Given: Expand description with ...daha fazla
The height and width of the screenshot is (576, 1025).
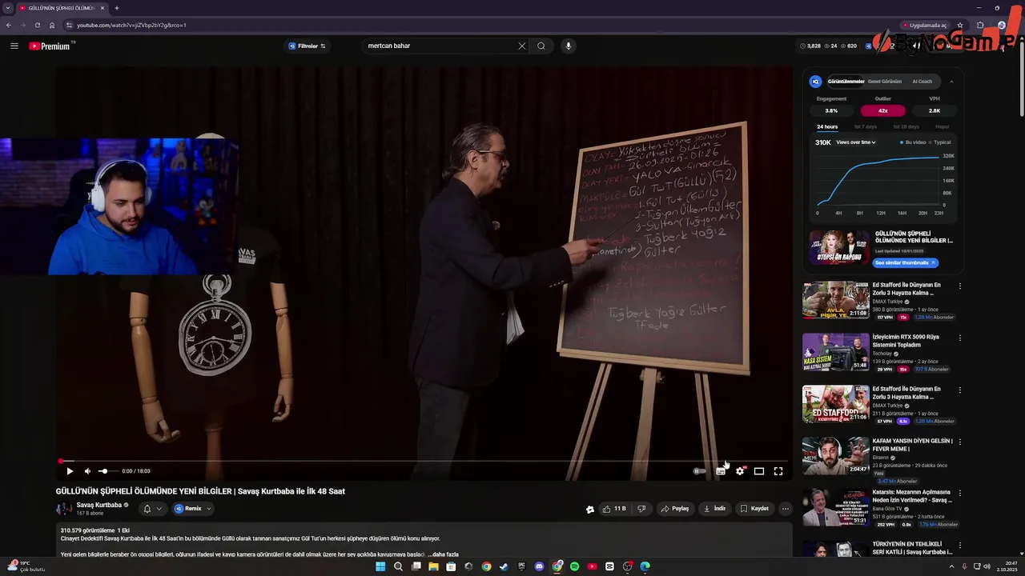Looking at the screenshot, I should (443, 554).
